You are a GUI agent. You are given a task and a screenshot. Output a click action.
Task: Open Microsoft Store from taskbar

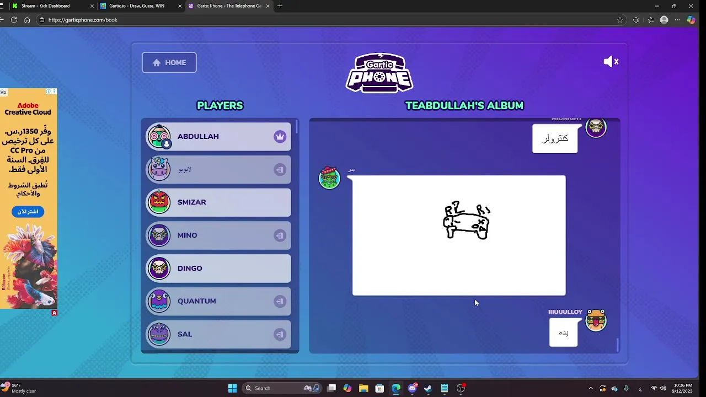(x=379, y=388)
